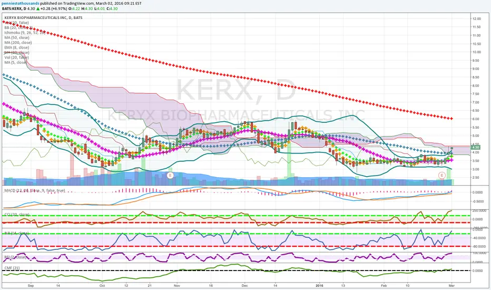
Task: Click the -40.0000 %R axis label
Action: coord(479,238)
